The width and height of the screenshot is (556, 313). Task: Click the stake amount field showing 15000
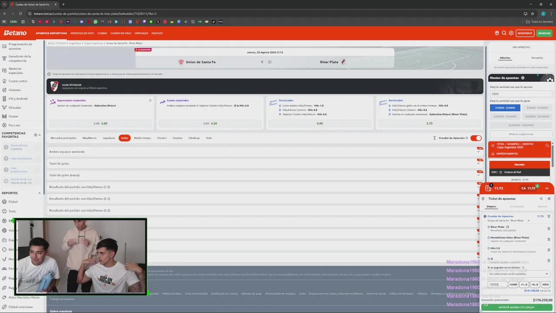(x=497, y=284)
